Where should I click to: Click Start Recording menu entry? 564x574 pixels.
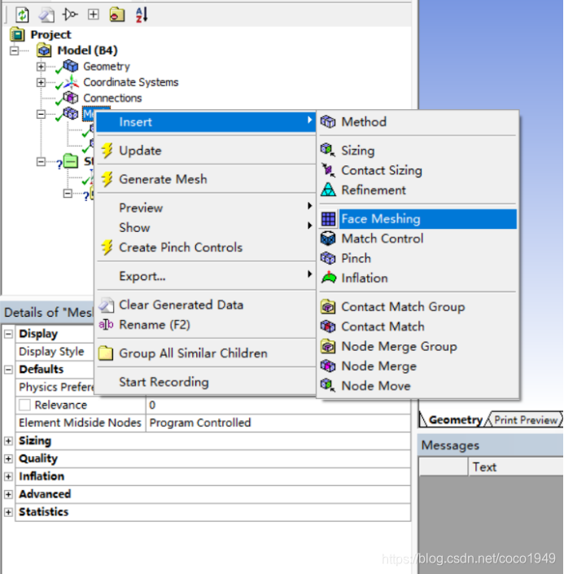[x=206, y=382]
